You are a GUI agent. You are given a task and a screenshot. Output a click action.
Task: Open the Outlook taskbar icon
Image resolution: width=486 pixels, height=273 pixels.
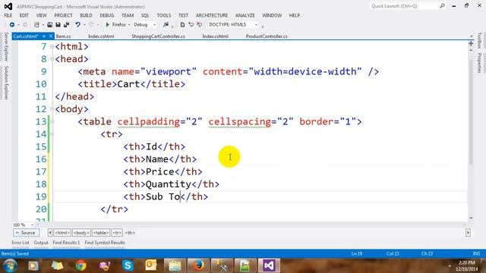[x=151, y=265]
